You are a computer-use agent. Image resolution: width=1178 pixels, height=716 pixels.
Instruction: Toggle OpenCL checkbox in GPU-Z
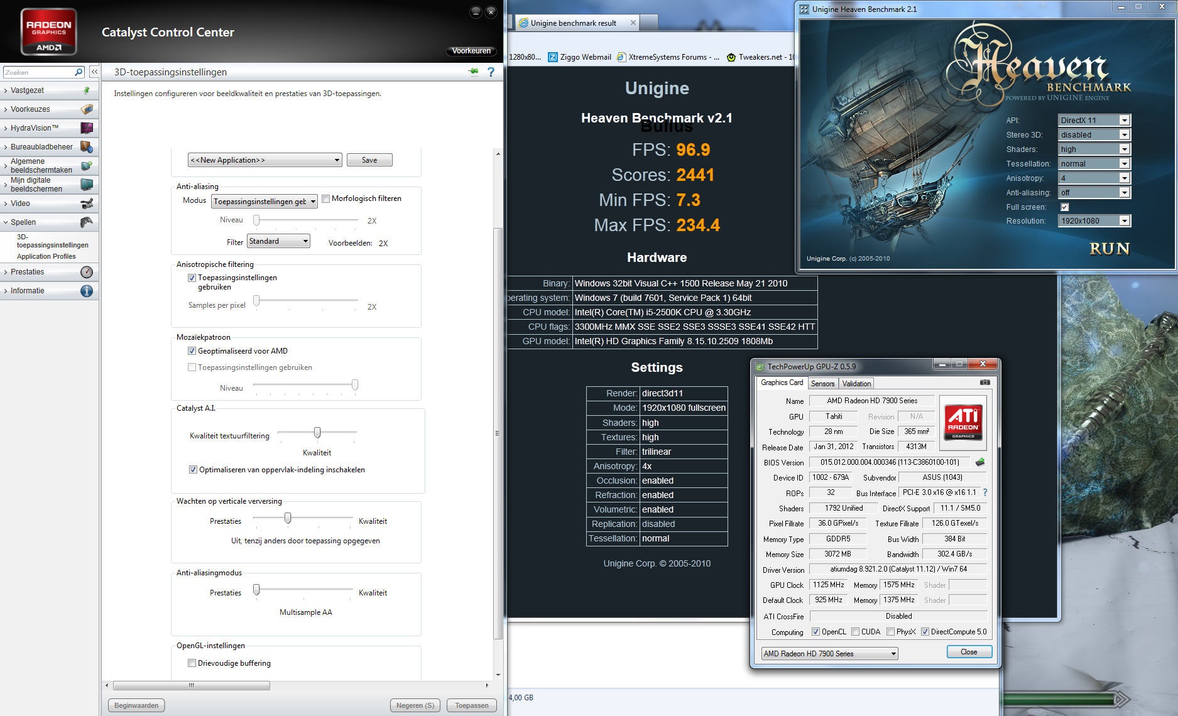pyautogui.click(x=815, y=632)
